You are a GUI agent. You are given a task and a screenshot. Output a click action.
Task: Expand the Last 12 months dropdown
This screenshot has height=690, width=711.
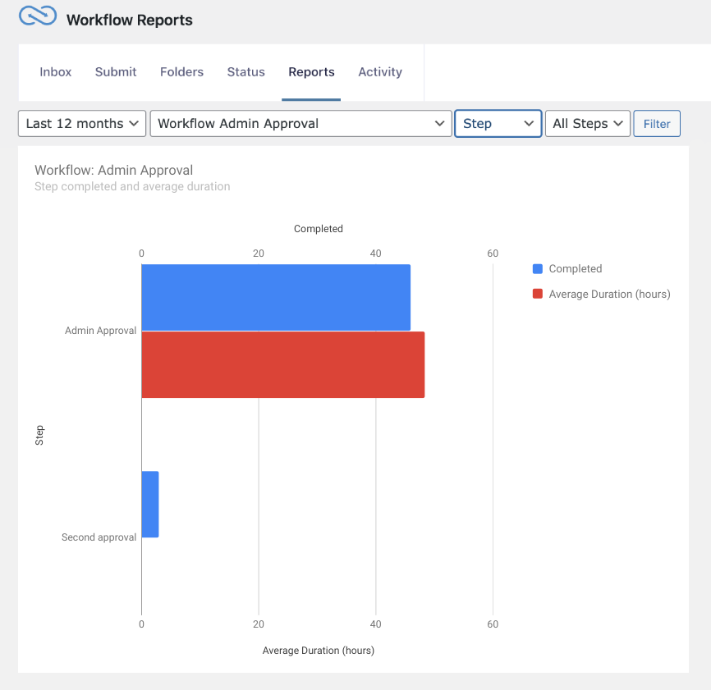point(82,124)
